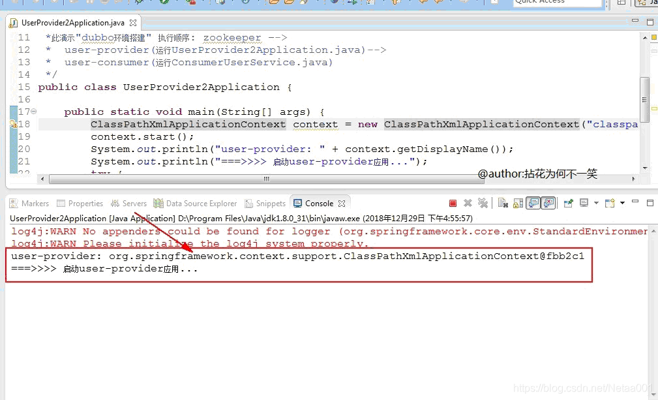This screenshot has width=658, height=400.
Task: Click line number 12 in the gutter
Action: click(24, 50)
